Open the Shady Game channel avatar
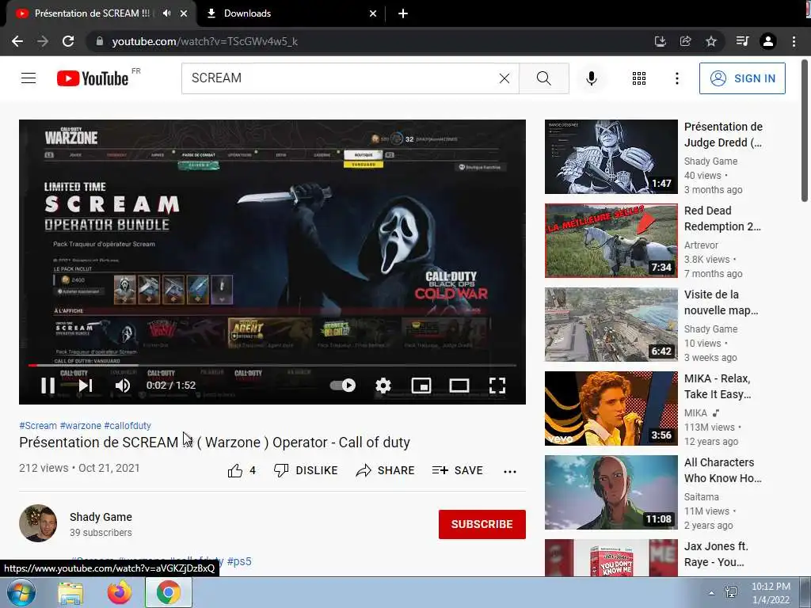This screenshot has height=608, width=811. tap(38, 523)
